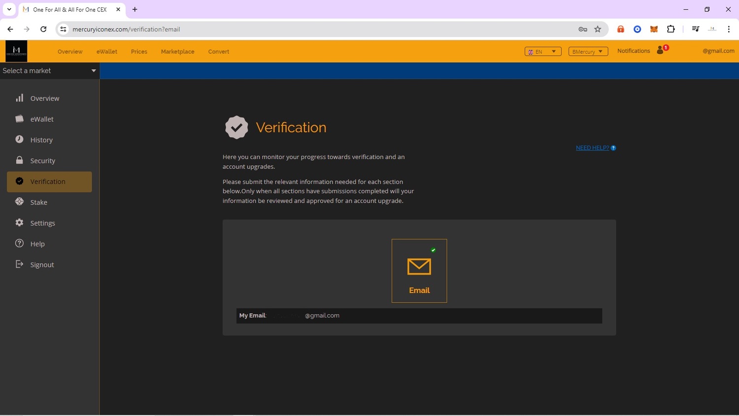Open Chrome three-dot menu
Image resolution: width=739 pixels, height=416 pixels.
click(x=729, y=29)
